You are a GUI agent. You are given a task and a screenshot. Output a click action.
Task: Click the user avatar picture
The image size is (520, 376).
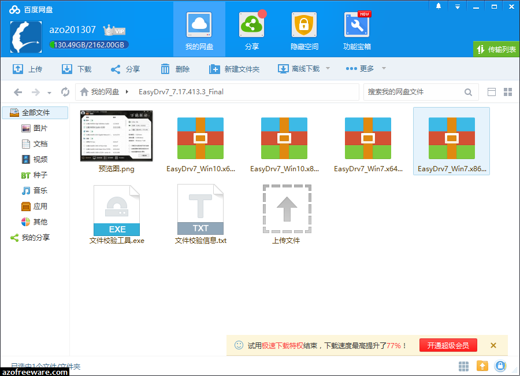pos(26,37)
